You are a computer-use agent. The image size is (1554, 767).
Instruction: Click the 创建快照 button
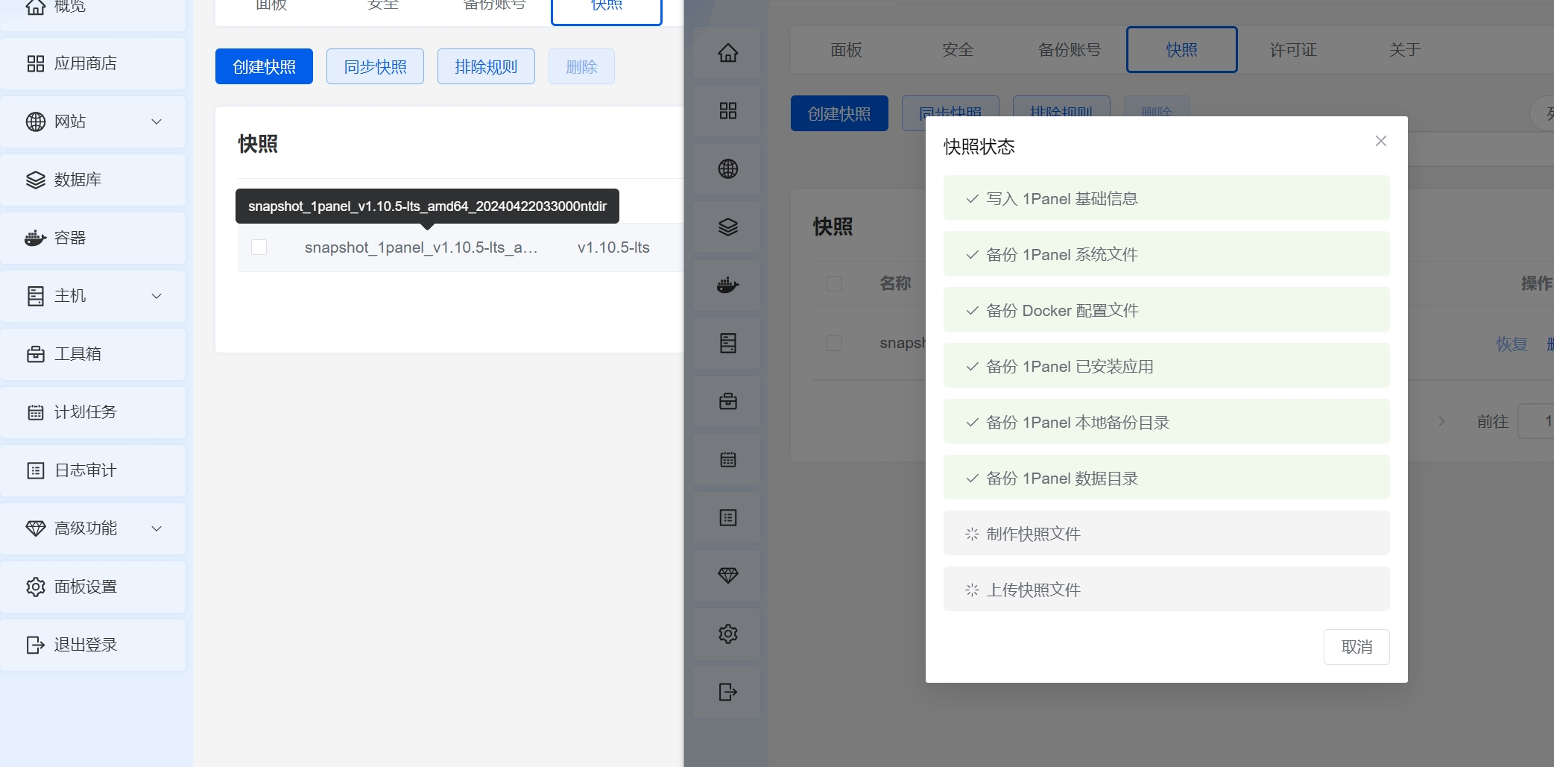coord(264,66)
